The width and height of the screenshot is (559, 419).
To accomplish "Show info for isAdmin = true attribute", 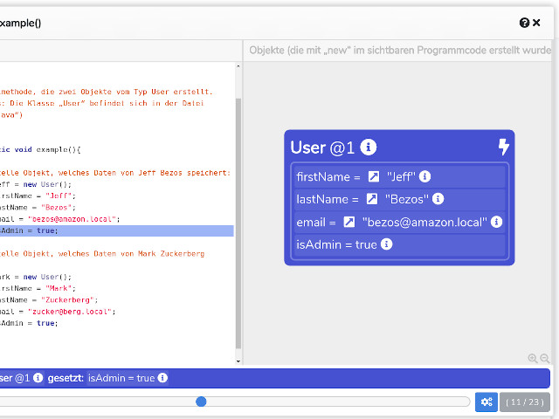I will pos(386,244).
